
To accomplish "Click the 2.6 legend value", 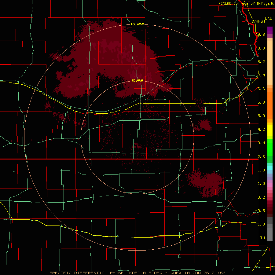I will pyautogui.click(x=261, y=156).
